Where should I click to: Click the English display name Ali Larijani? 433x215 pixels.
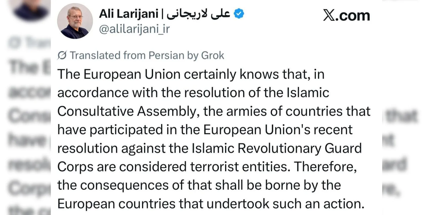129,14
